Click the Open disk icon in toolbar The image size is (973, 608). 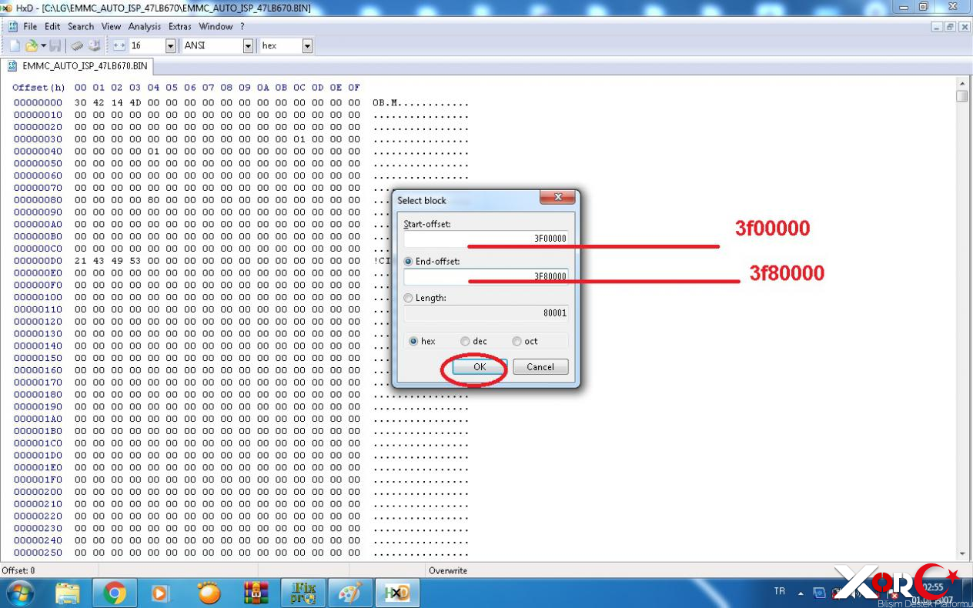[x=94, y=46]
